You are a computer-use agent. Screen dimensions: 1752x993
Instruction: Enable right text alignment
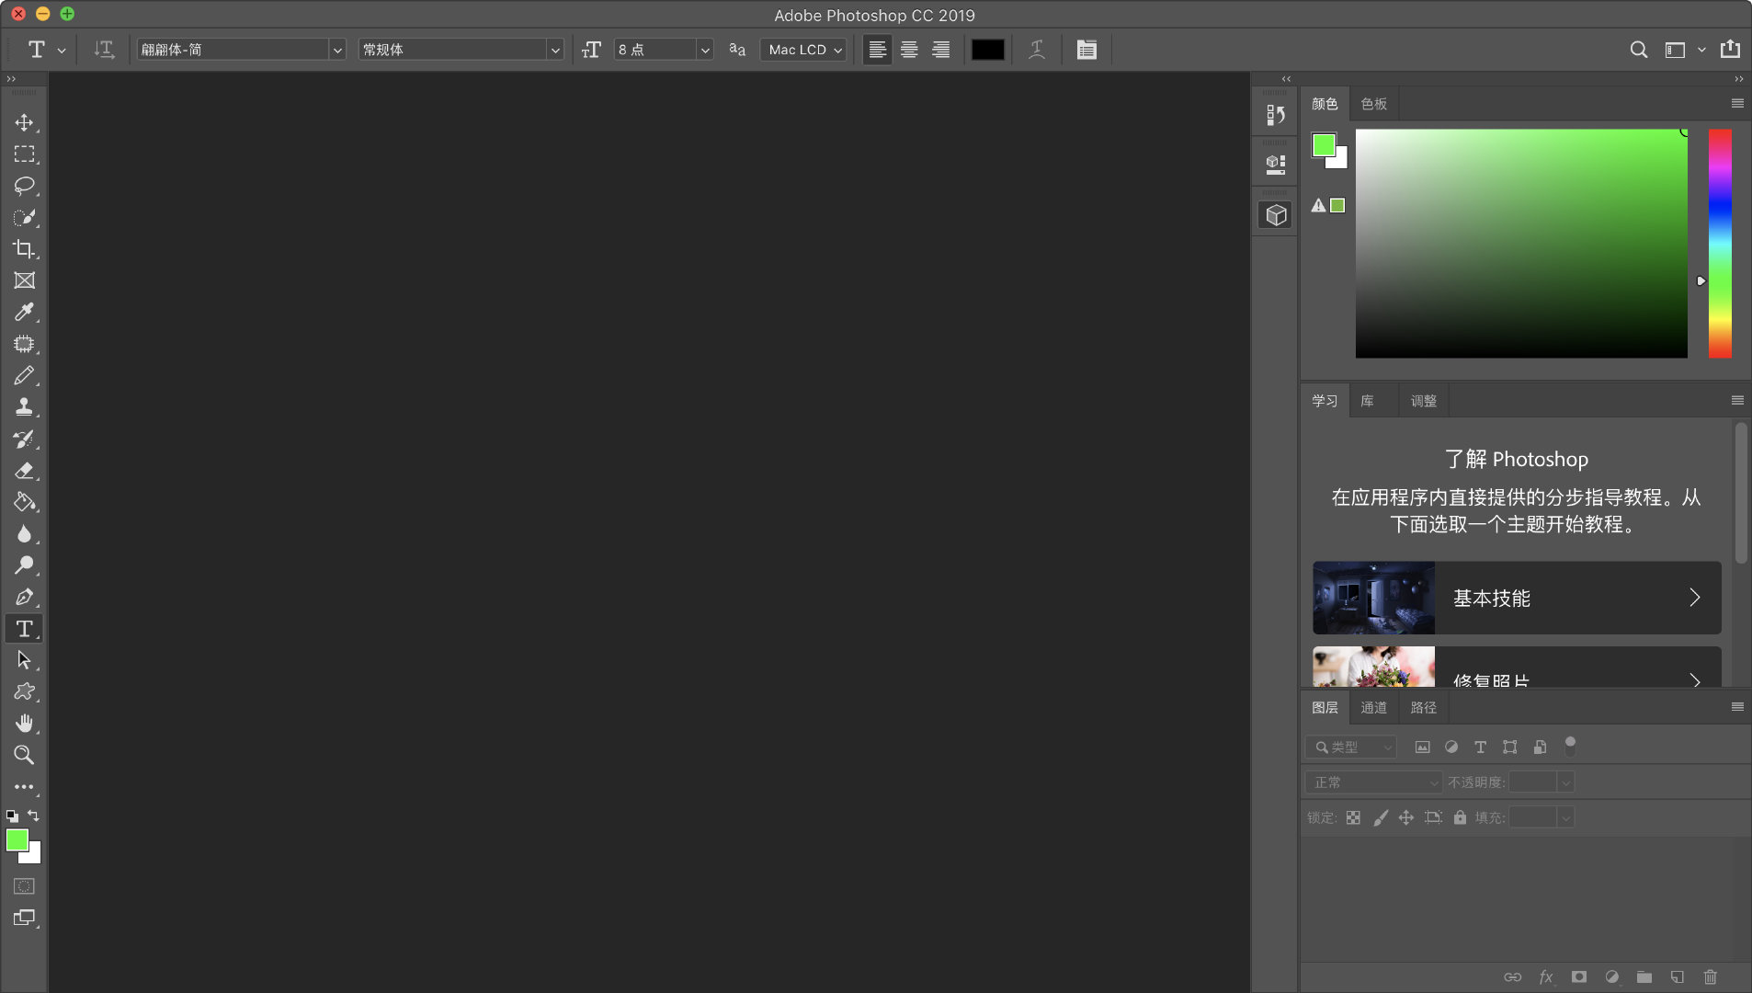(940, 50)
